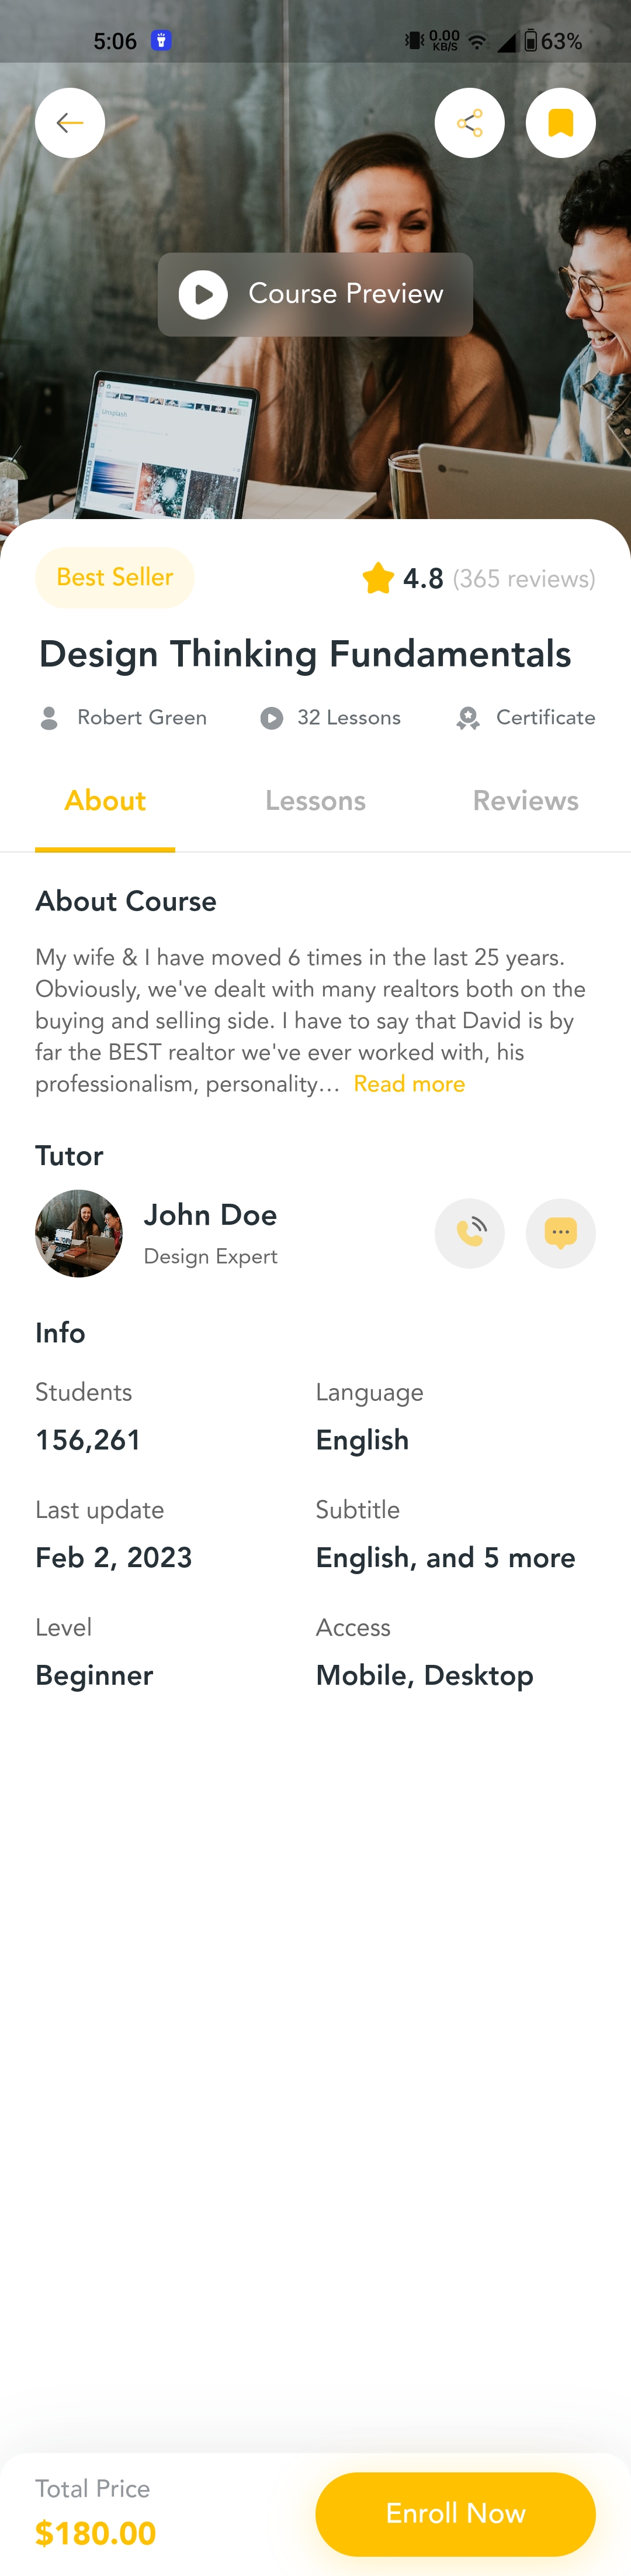The width and height of the screenshot is (631, 2576).
Task: Select the Best Seller badge
Action: 115,577
